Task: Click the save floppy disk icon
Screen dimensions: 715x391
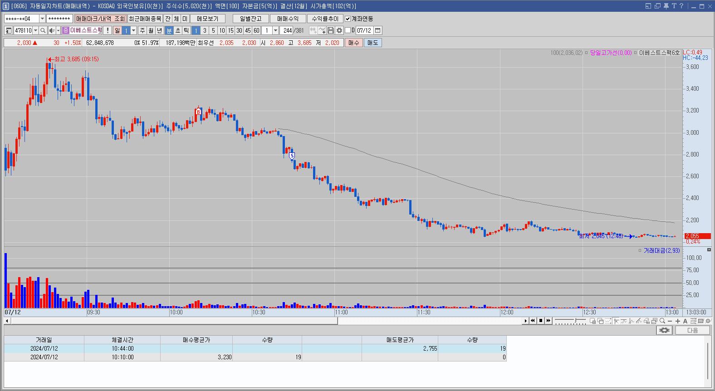Action: [331, 30]
